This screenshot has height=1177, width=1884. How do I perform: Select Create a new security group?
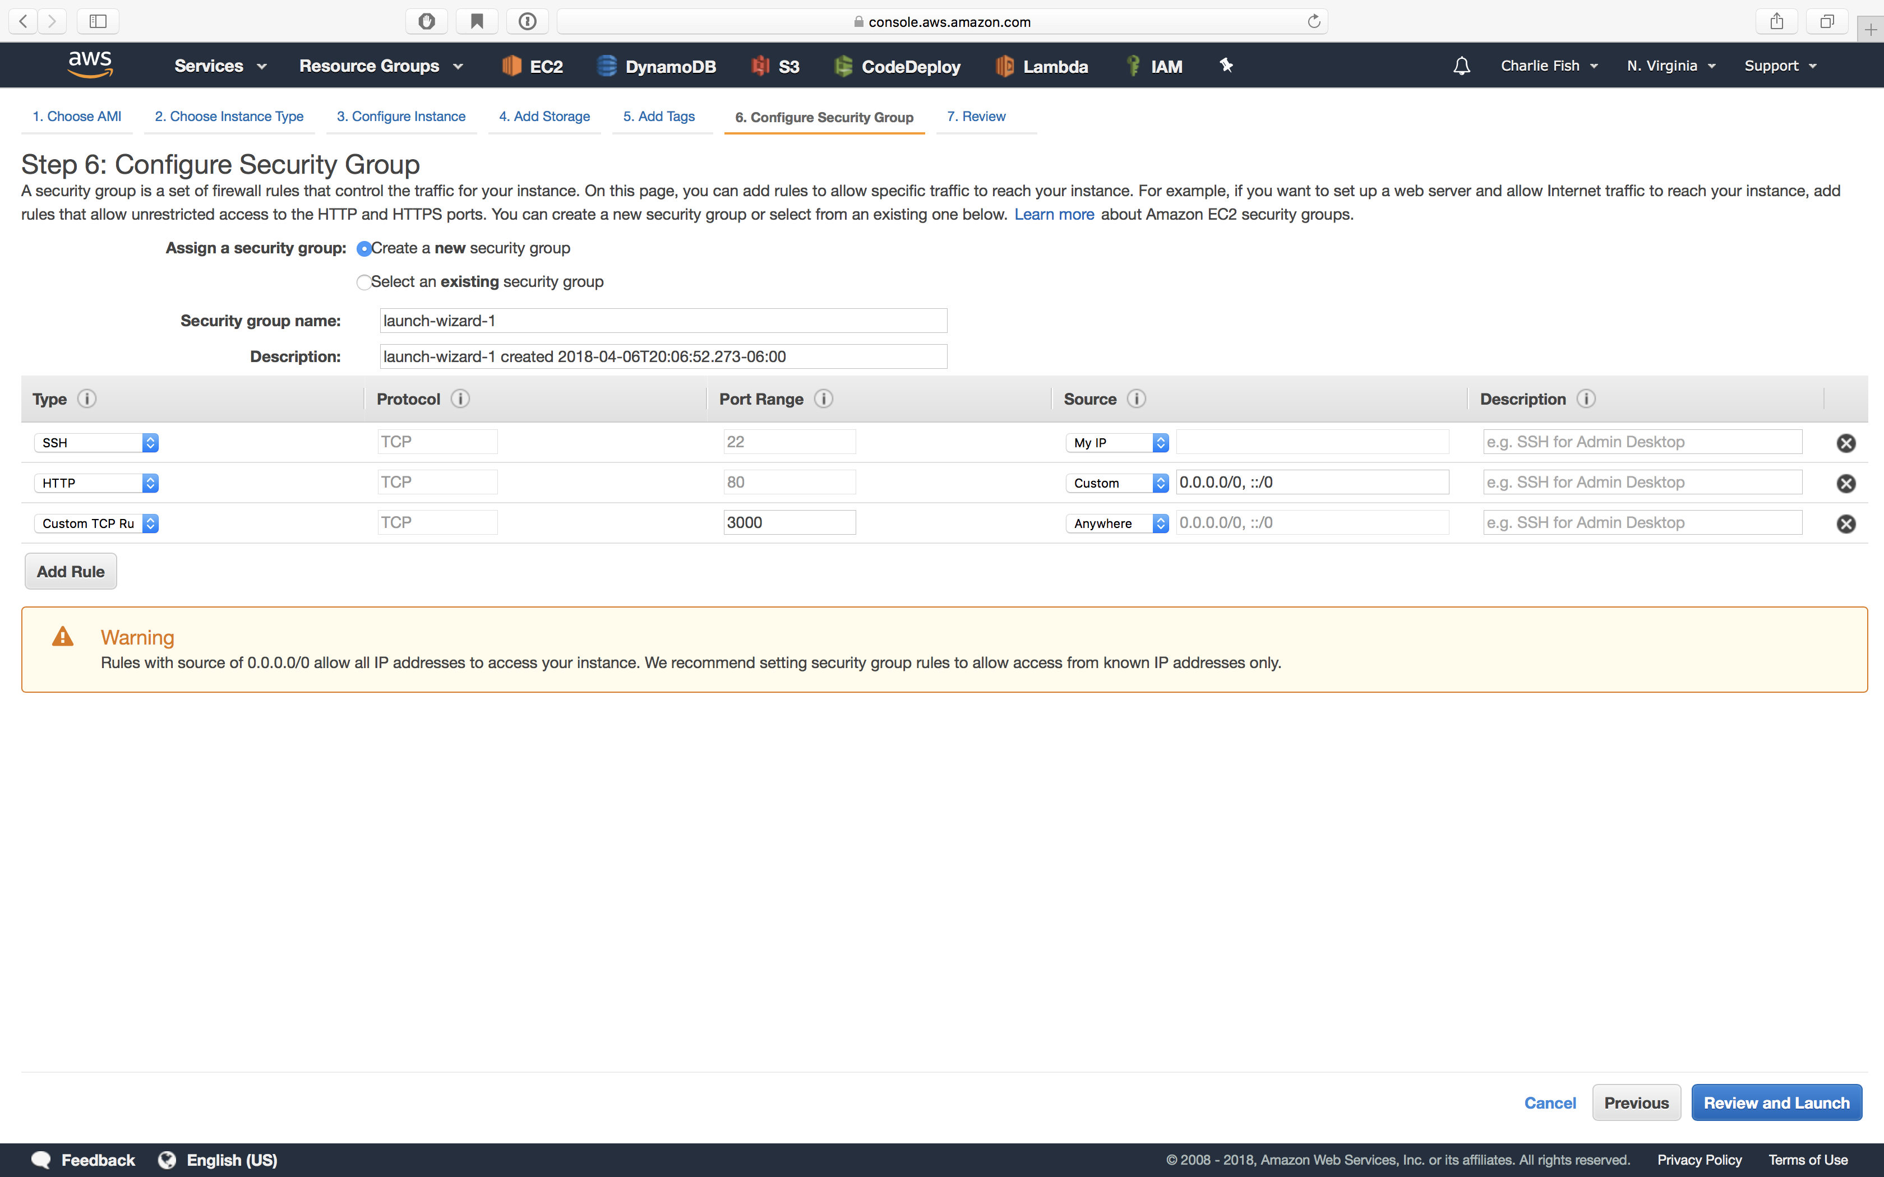[363, 249]
